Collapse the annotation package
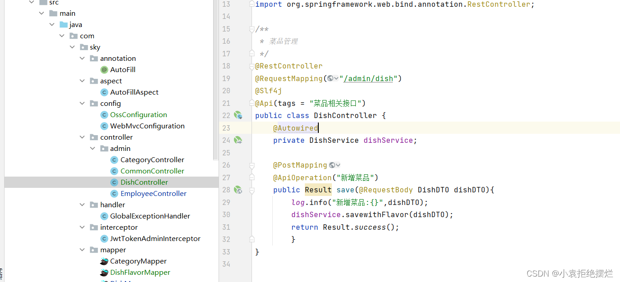 82,59
